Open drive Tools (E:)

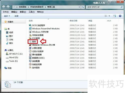(12, 61)
